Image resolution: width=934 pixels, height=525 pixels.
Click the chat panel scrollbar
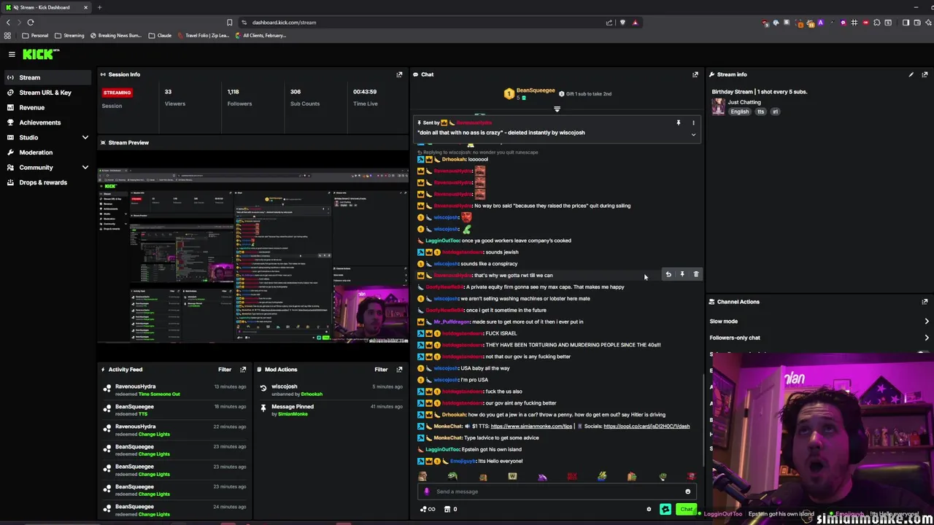703,421
